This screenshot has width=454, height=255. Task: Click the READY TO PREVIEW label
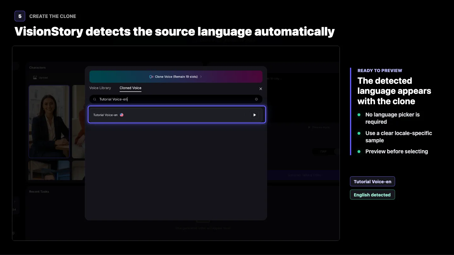(x=380, y=71)
